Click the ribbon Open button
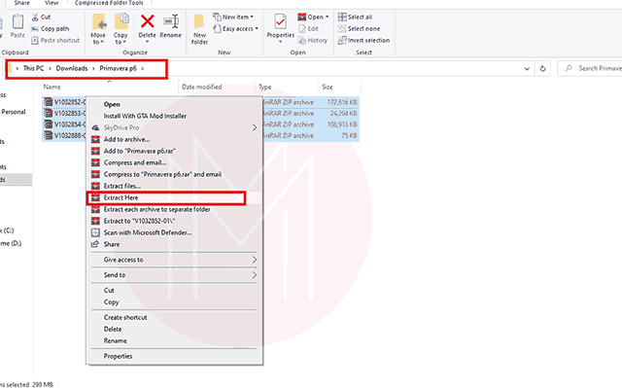This screenshot has width=622, height=388. (x=313, y=18)
